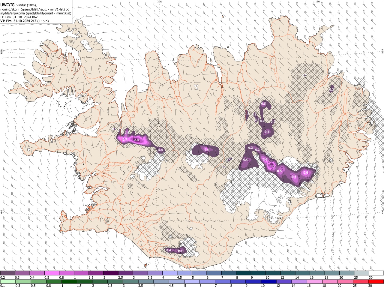The image size is (384, 288).
Task: Pick the white swatch after 30 in the top legend row
Action: (x=376, y=273)
